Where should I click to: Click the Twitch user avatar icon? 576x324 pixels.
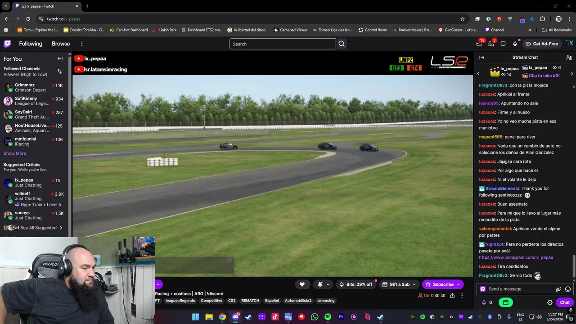569,44
